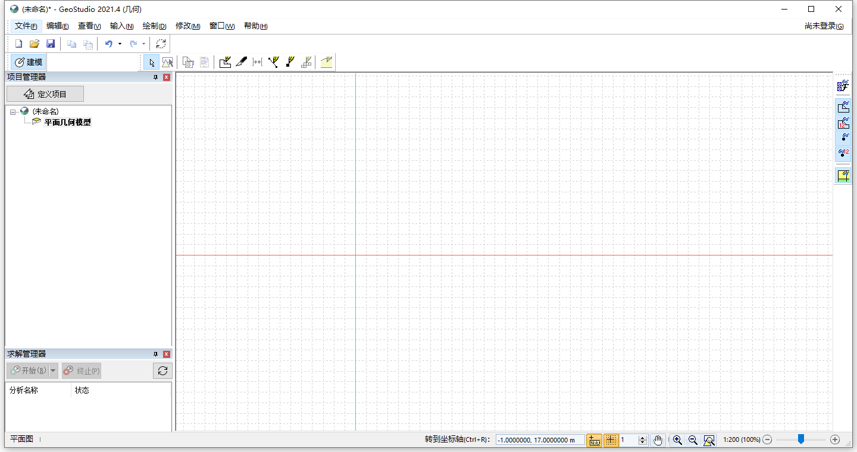Screen dimensions: 857x452
Task: Activate the hand pan tool
Action: pyautogui.click(x=657, y=440)
